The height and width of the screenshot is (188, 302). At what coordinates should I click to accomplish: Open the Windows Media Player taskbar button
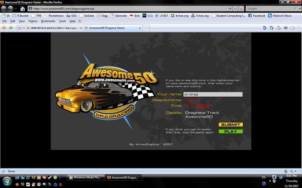pyautogui.click(x=86, y=177)
